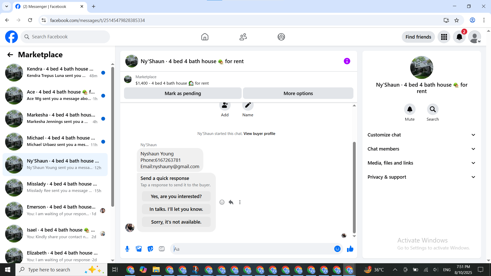Open the GIF picker icon
The height and width of the screenshot is (276, 491).
click(x=162, y=249)
